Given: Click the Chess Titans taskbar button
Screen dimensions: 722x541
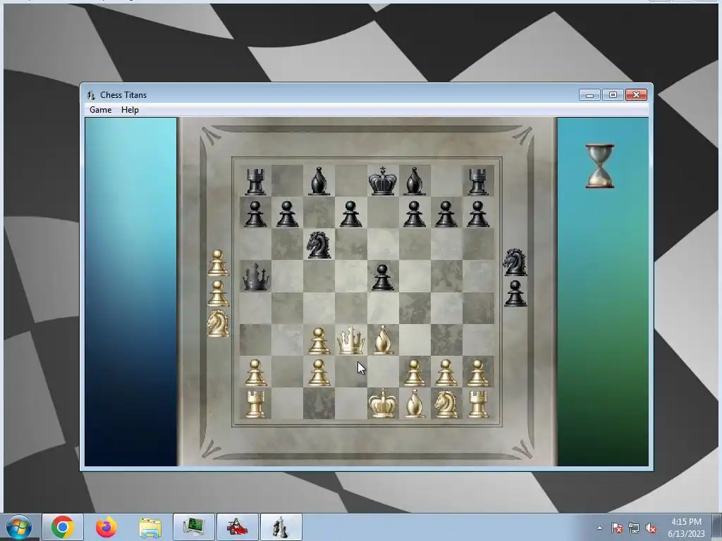Looking at the screenshot, I should coord(281,527).
